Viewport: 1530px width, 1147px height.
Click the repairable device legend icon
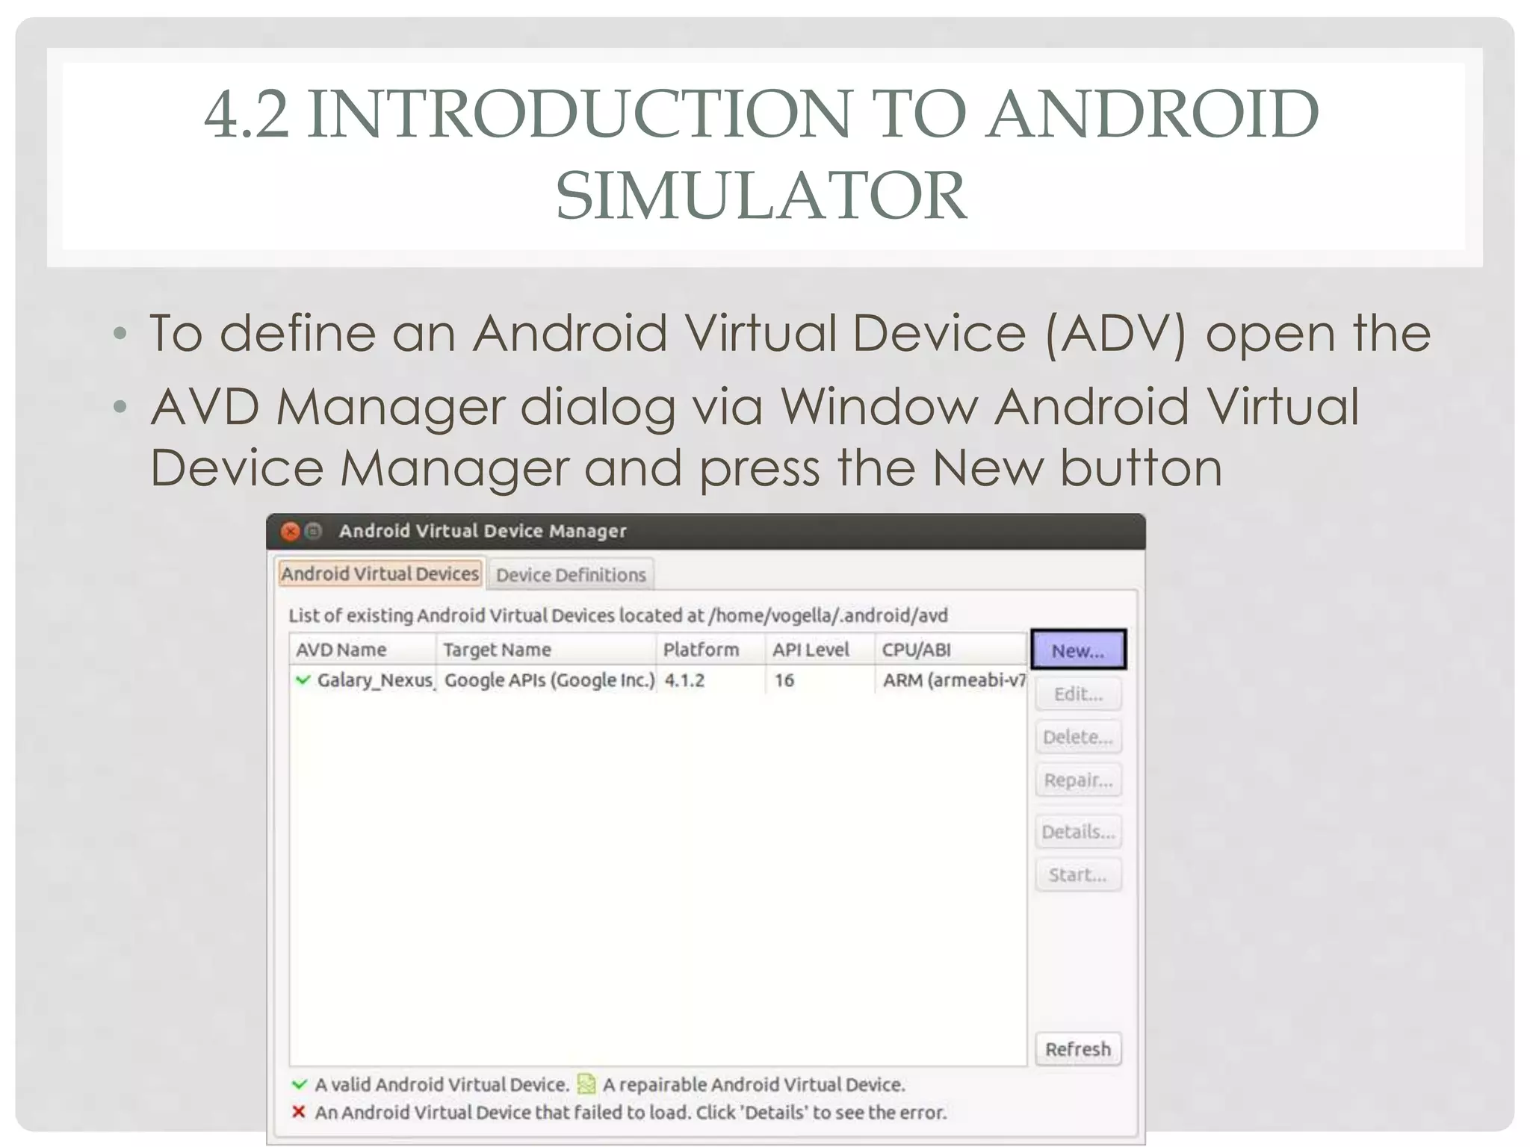[x=586, y=1084]
